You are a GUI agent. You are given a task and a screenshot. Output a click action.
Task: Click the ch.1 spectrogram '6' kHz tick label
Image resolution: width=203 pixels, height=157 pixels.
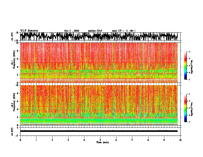pyautogui.click(x=18, y=59)
